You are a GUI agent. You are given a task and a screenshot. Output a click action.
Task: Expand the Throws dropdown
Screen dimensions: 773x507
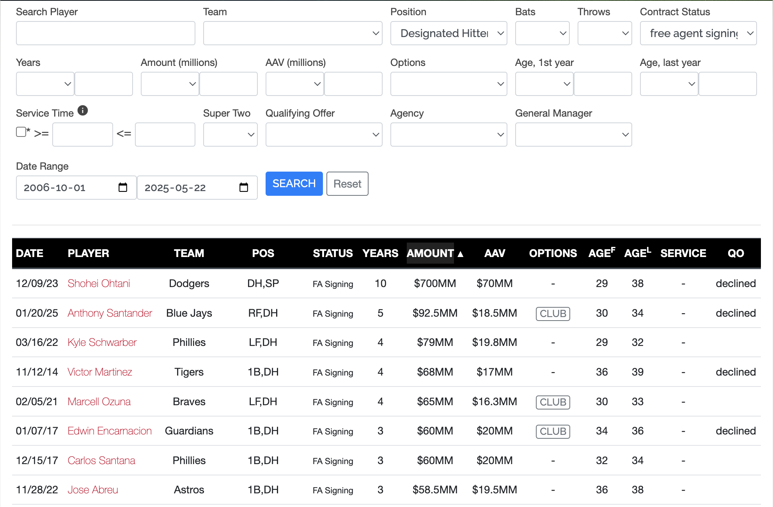click(605, 33)
